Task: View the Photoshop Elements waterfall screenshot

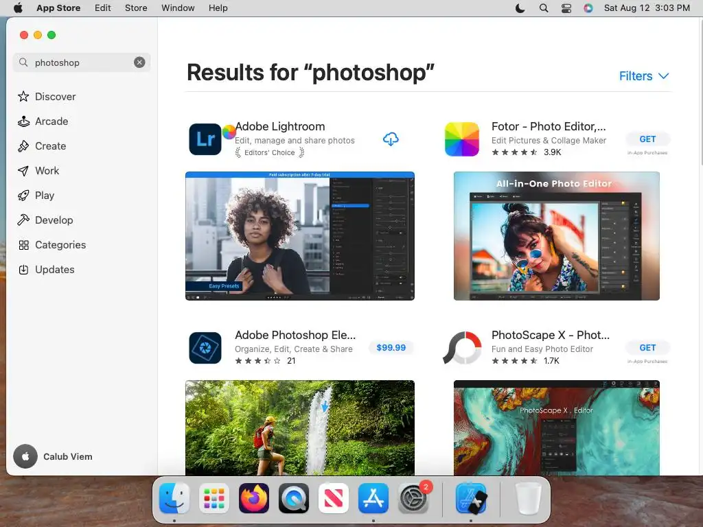Action: tap(300, 428)
